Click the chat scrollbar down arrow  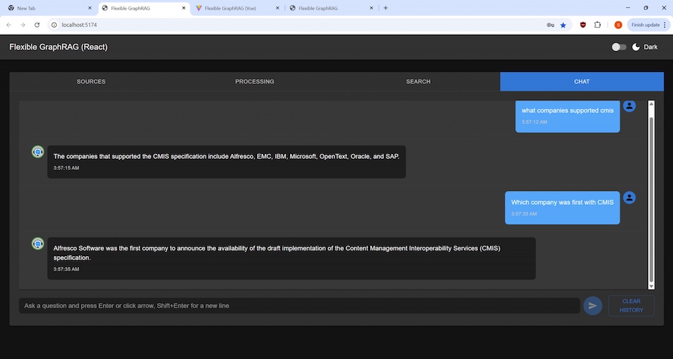pyautogui.click(x=651, y=285)
